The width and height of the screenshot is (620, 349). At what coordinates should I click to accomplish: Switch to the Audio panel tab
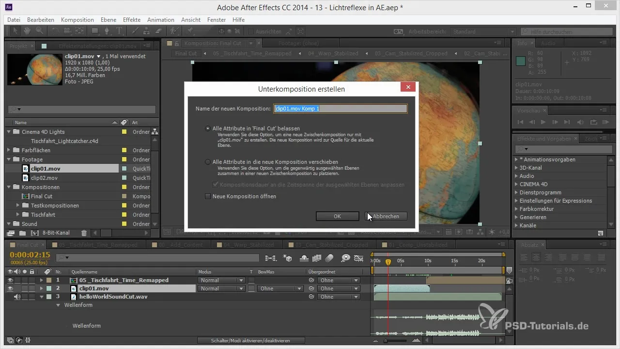(548, 43)
